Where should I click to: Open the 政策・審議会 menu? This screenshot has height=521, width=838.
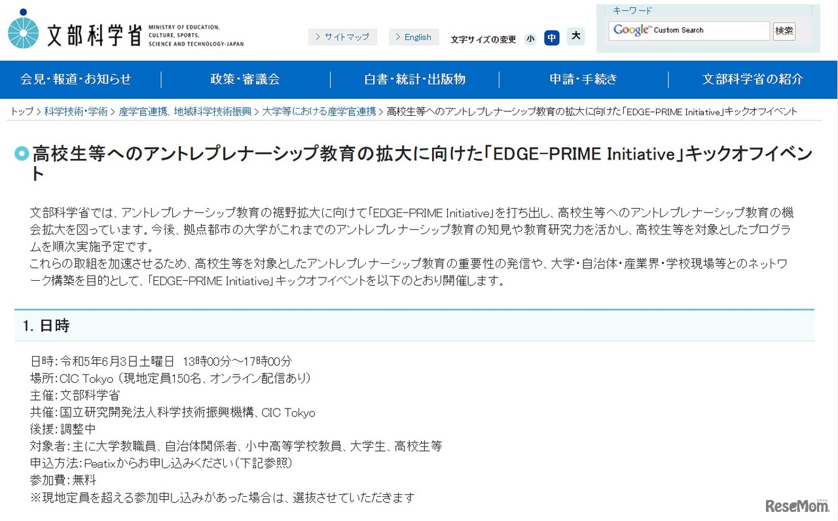point(246,79)
